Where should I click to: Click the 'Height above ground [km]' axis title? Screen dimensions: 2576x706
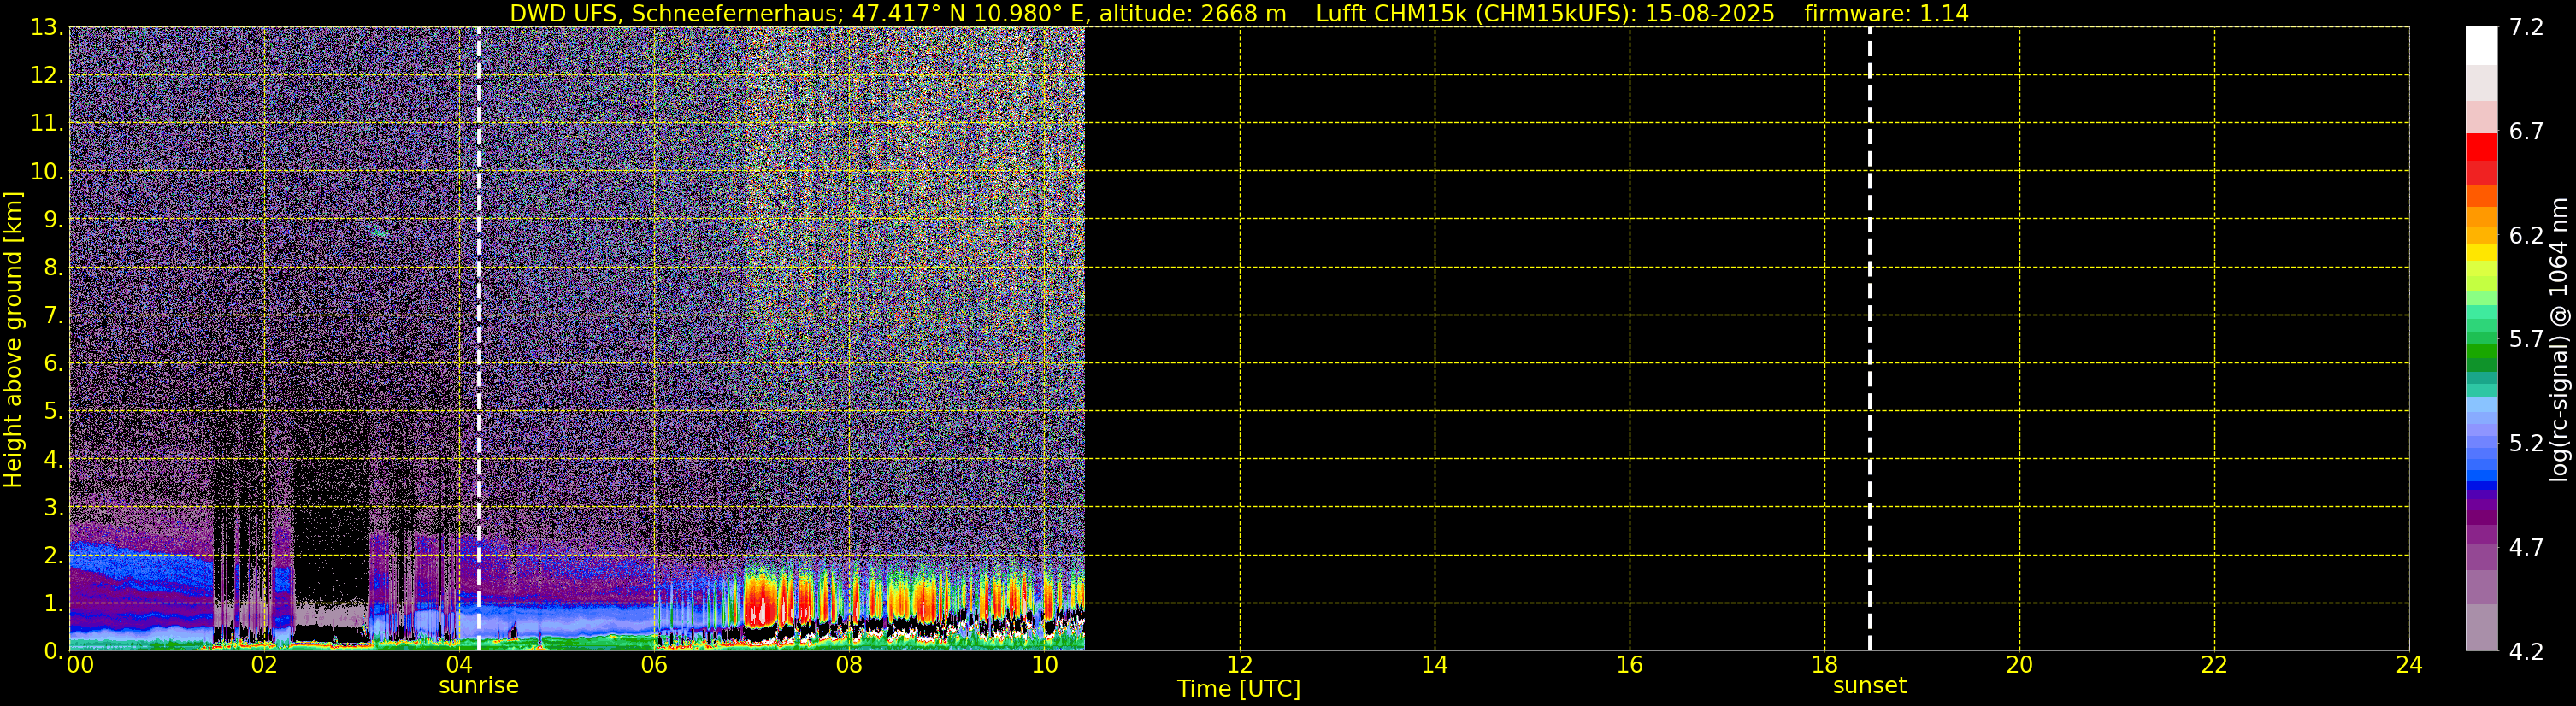pyautogui.click(x=13, y=339)
